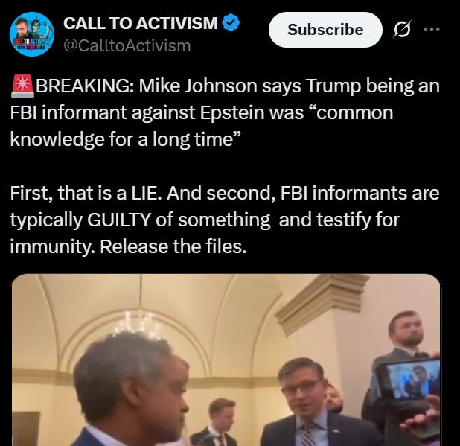Open the three-dot more options menu
Viewport: 460px width, 446px height.
coord(432,29)
